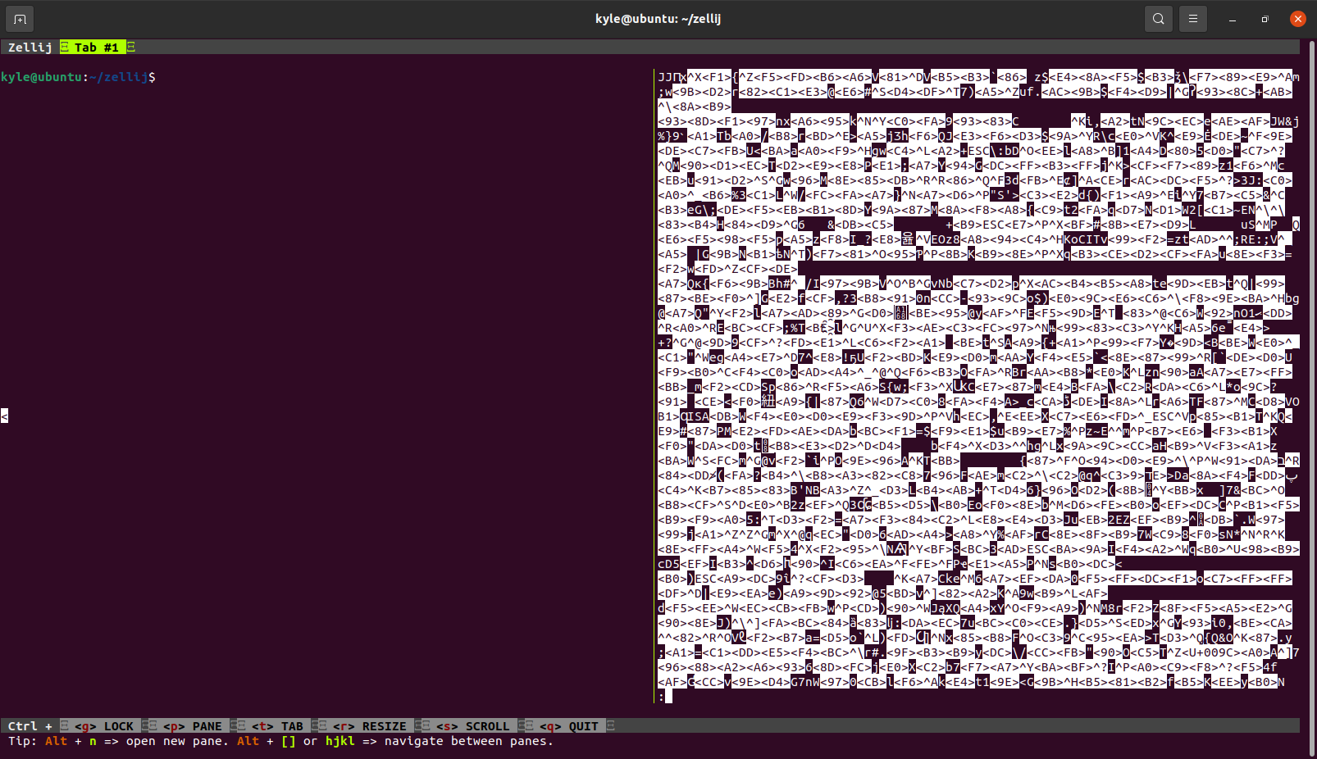Image resolution: width=1317 pixels, height=759 pixels.
Task: Click the shell prompt in the left pane
Action: click(x=78, y=76)
